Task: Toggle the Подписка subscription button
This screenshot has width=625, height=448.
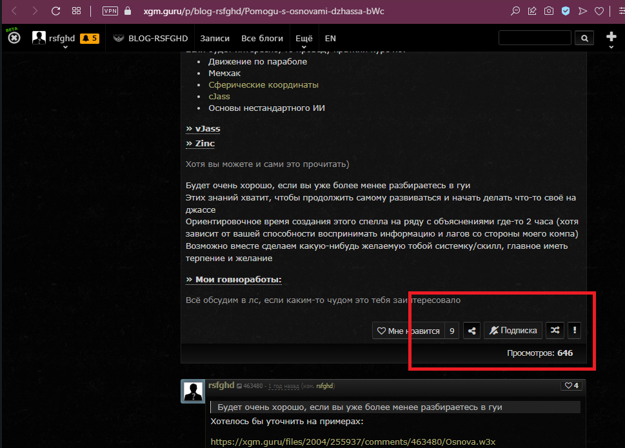Action: pos(513,331)
